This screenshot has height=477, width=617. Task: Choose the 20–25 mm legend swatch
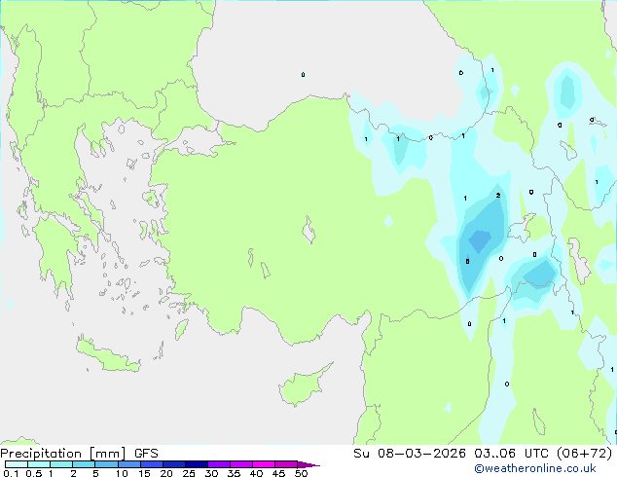(173, 464)
